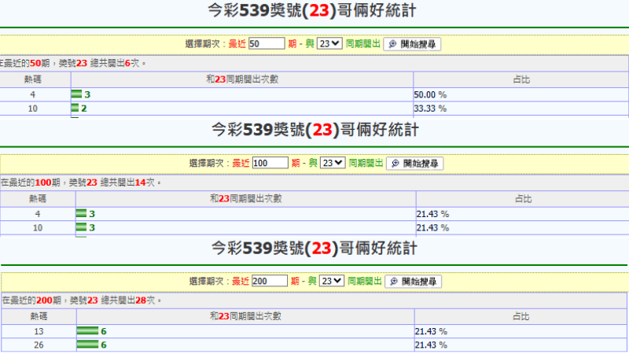This screenshot has width=629, height=354.
Task: Click the 熱碼 column header in the 200-period table
Action: click(39, 316)
